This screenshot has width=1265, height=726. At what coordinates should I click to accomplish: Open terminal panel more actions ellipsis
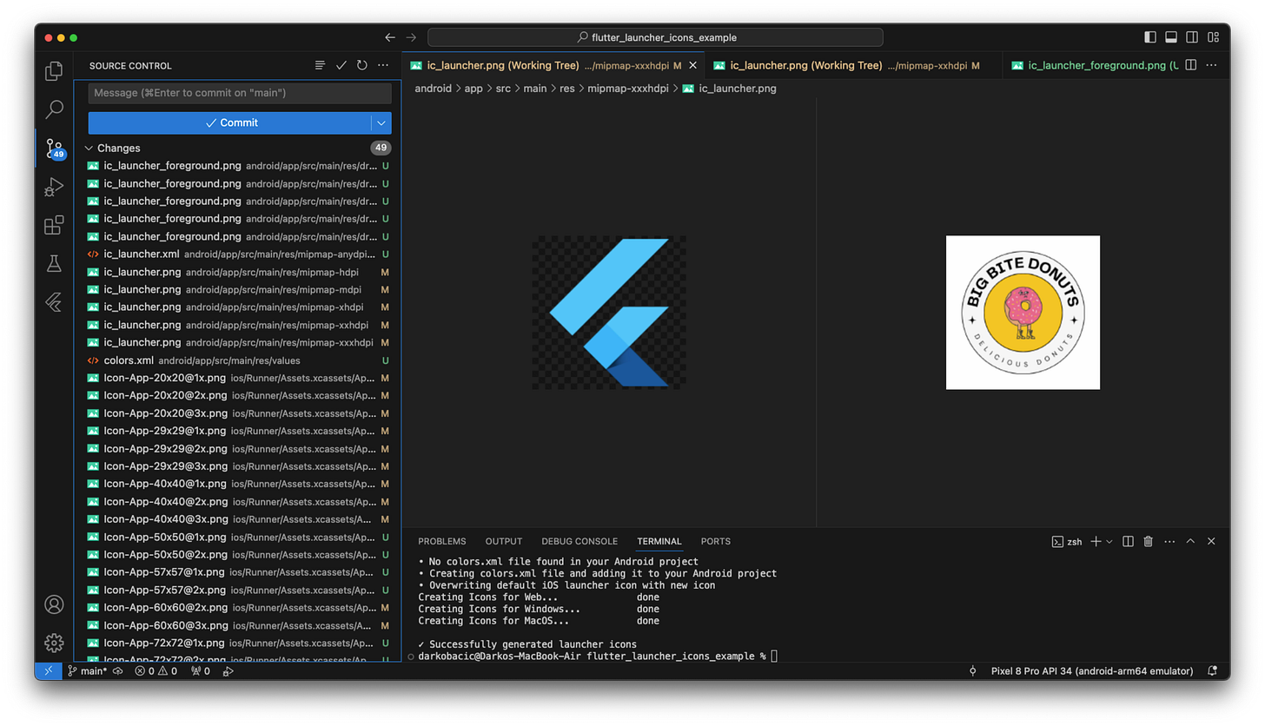tap(1169, 541)
